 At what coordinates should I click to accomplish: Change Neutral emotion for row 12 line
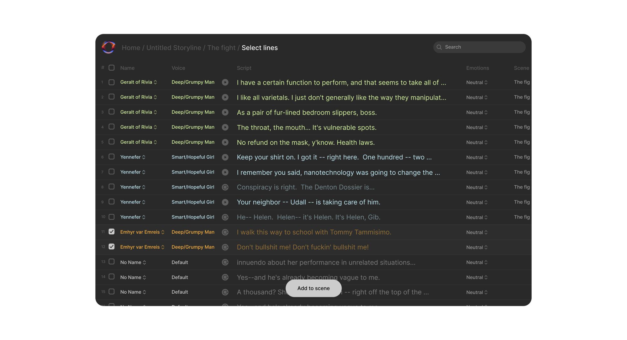pos(477,247)
